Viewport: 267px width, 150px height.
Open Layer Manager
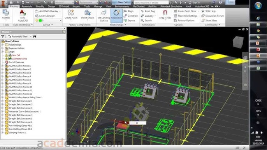45,16
